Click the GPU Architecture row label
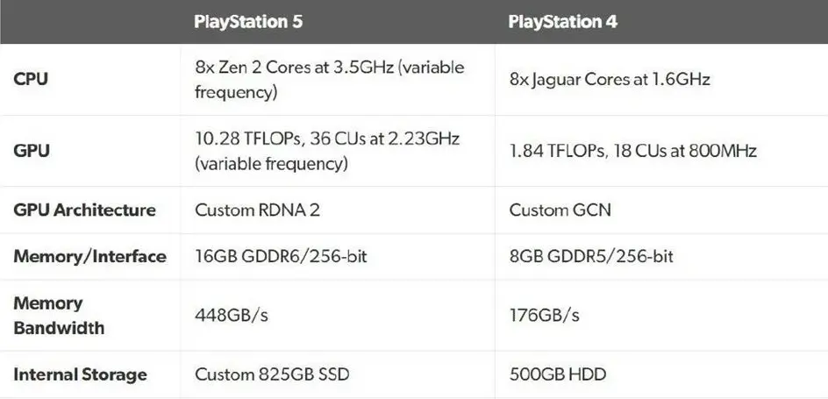This screenshot has width=828, height=399. click(84, 210)
